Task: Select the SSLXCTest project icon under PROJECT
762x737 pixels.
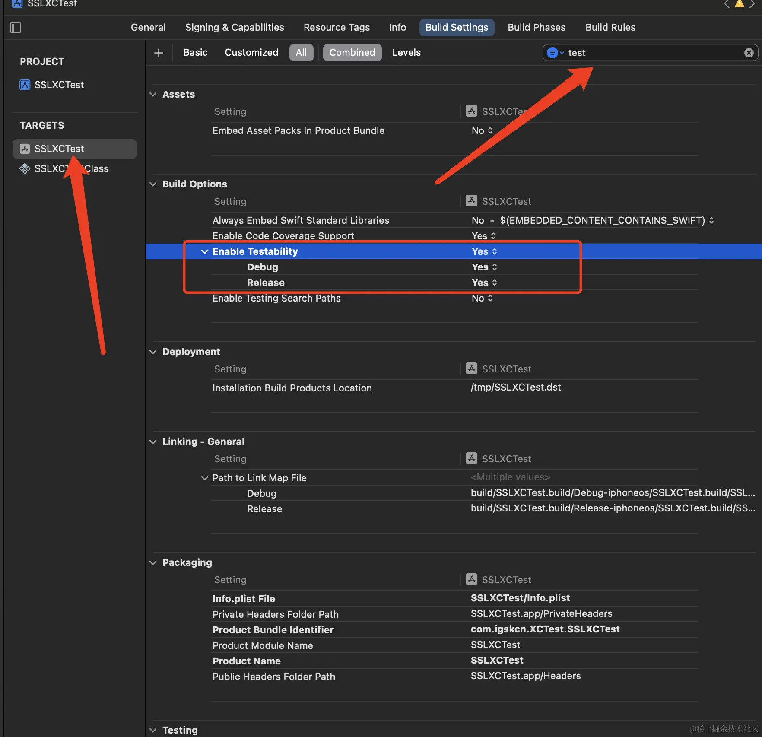Action: pyautogui.click(x=25, y=85)
